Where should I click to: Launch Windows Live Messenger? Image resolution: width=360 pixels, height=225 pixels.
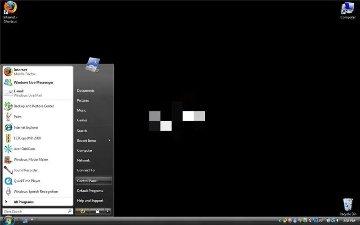pos(38,82)
